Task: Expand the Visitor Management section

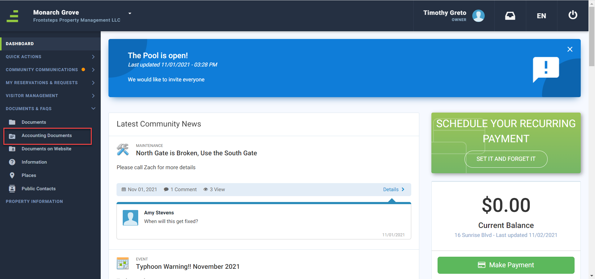Action: [x=93, y=96]
